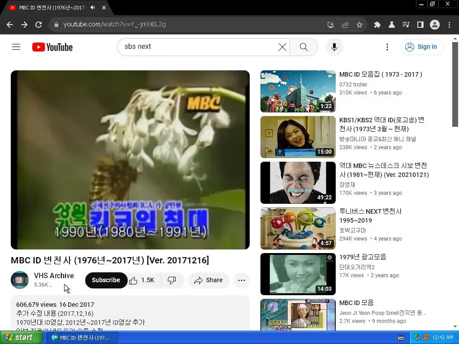
Task: Click scrollbar down arrow
Action: (455, 327)
